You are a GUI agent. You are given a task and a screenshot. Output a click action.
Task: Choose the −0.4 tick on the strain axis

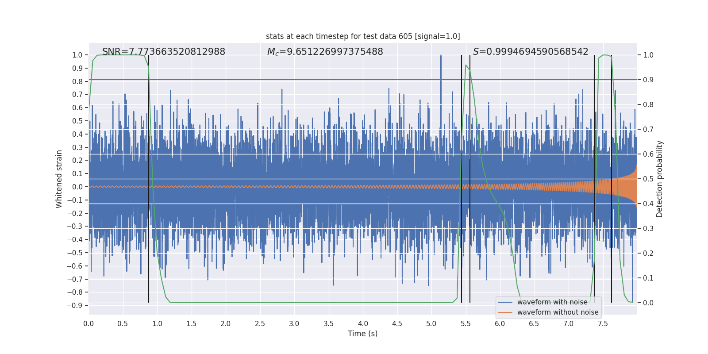75,239
